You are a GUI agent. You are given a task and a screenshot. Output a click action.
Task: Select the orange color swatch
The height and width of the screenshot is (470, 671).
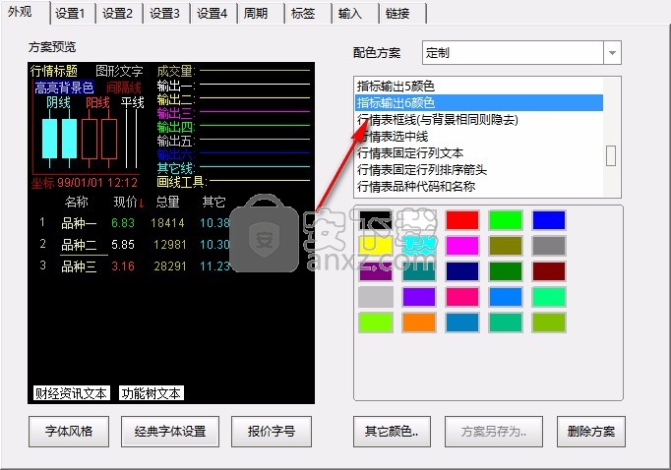pos(419,323)
